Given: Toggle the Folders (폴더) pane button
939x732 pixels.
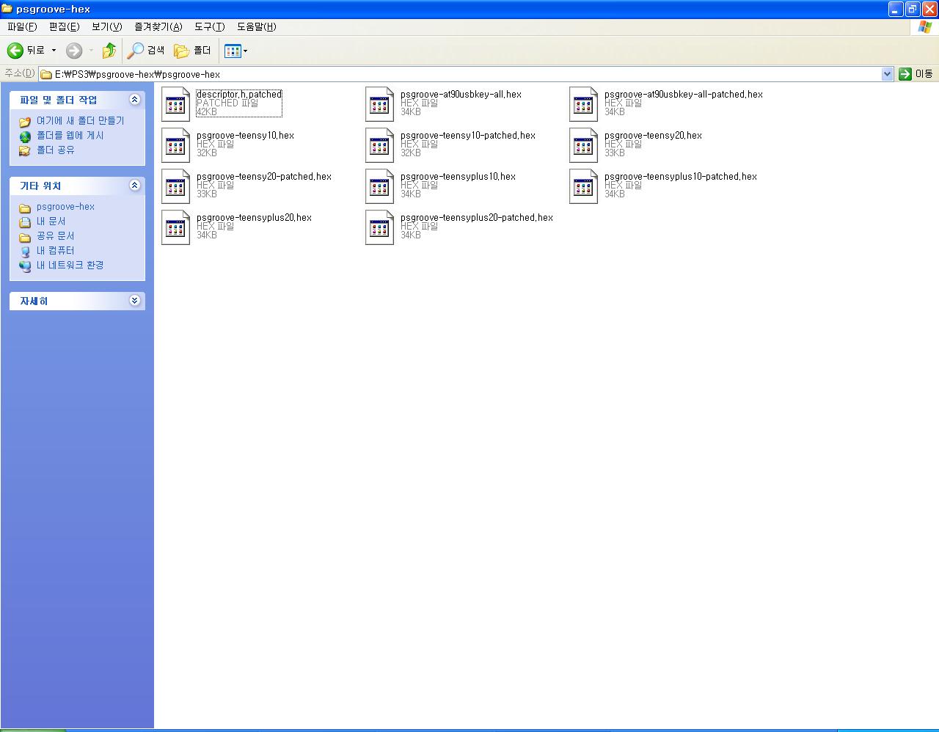Looking at the screenshot, I should (192, 50).
